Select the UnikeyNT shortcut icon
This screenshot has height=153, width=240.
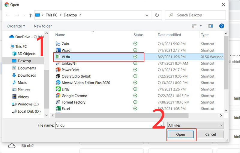(58, 63)
